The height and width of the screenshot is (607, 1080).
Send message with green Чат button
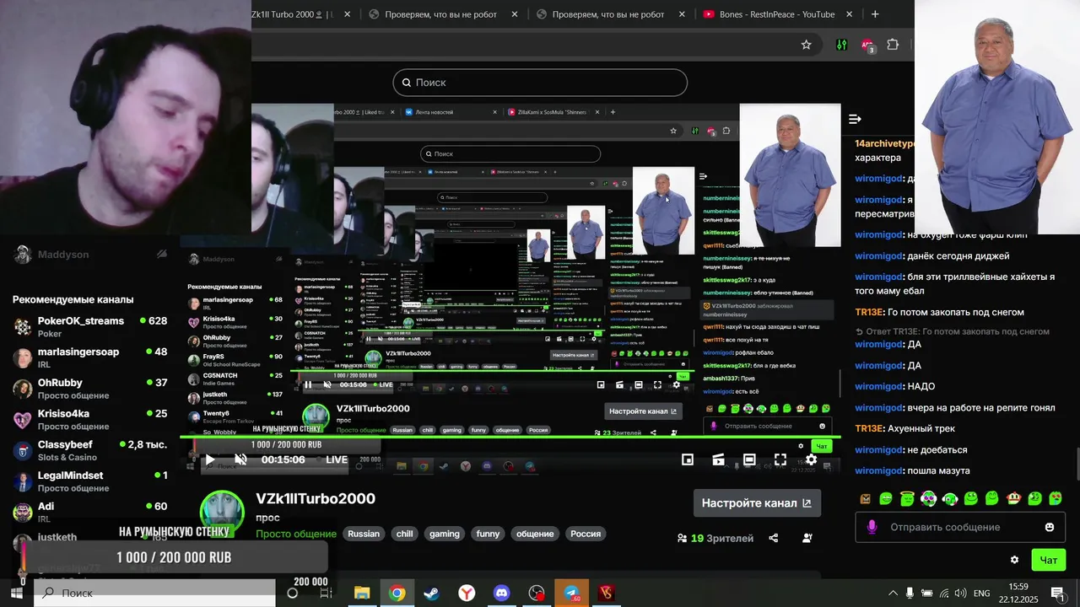pyautogui.click(x=1048, y=560)
